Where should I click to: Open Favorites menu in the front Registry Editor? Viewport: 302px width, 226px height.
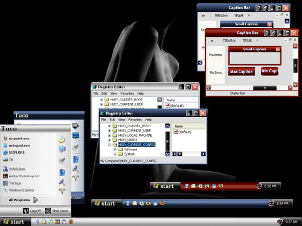click(135, 120)
